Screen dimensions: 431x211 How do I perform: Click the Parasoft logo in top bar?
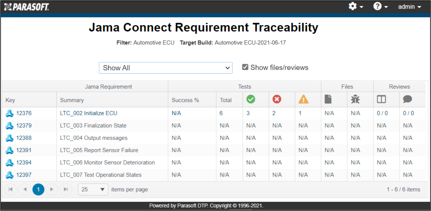[26, 7]
